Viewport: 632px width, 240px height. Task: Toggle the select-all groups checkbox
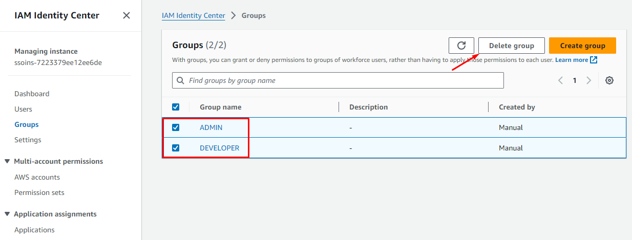point(176,107)
